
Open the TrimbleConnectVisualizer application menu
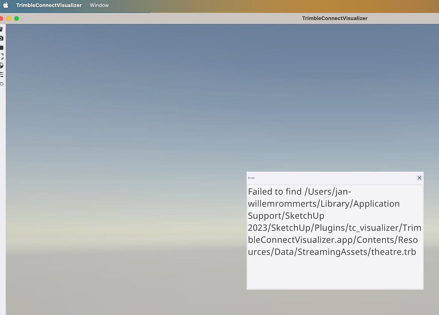pyautogui.click(x=49, y=5)
